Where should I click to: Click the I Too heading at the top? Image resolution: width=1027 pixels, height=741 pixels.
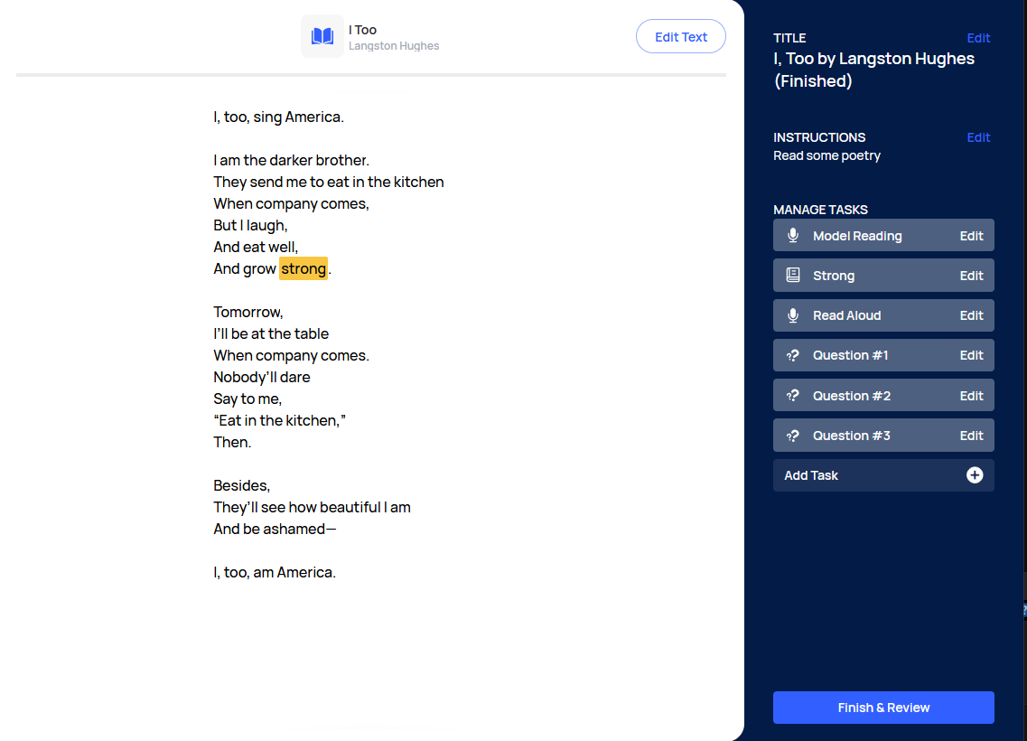pos(362,30)
